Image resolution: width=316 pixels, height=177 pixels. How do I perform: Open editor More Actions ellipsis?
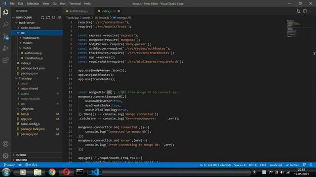311,11
